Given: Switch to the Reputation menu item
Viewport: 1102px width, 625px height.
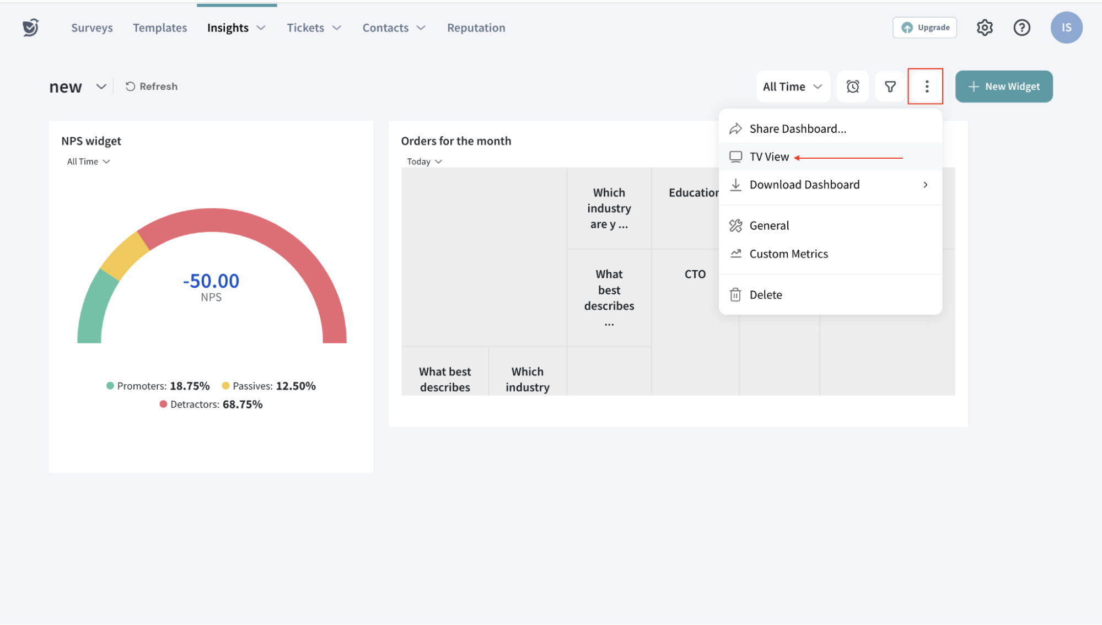Looking at the screenshot, I should click(475, 27).
